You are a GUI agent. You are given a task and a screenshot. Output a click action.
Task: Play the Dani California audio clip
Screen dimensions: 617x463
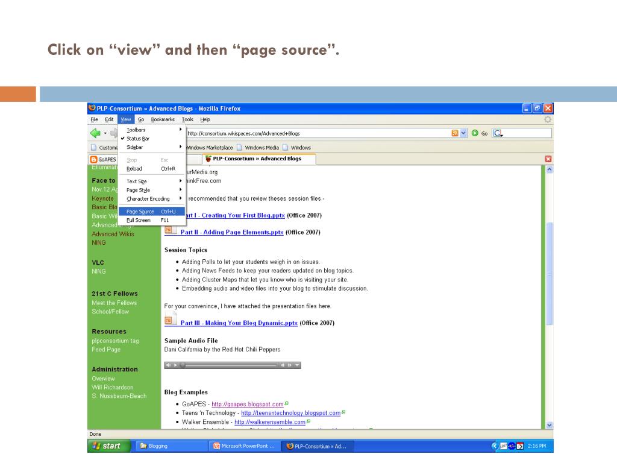click(x=175, y=365)
